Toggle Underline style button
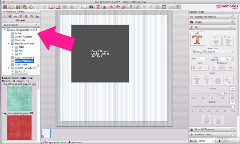The image size is (240, 144). 200,68
